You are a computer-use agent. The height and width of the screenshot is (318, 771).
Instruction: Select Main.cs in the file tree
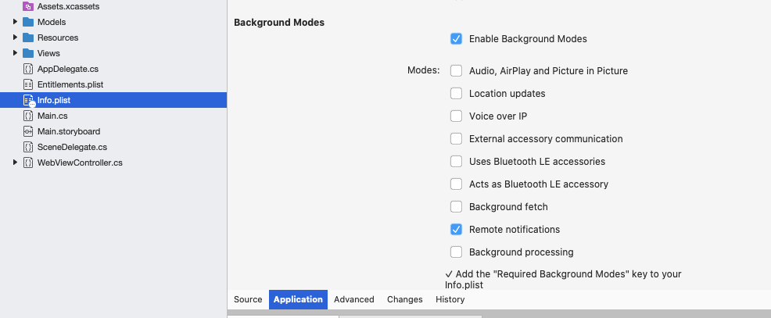tap(52, 116)
